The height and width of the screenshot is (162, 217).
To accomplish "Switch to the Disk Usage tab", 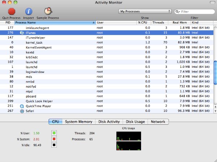I will pos(135,122).
